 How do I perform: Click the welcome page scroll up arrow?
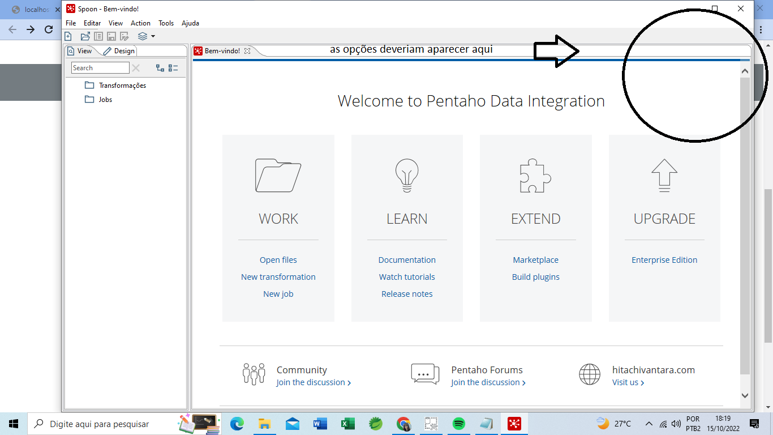tap(745, 71)
